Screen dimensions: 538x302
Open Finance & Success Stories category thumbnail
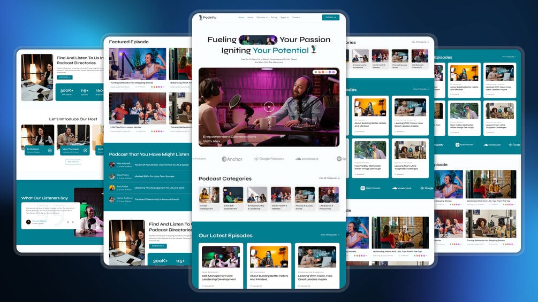pyautogui.click(x=305, y=195)
